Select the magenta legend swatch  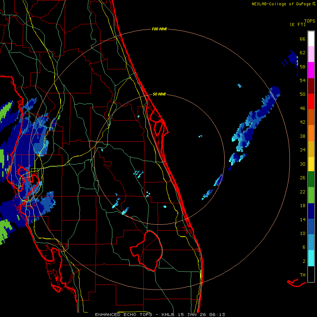[311, 70]
